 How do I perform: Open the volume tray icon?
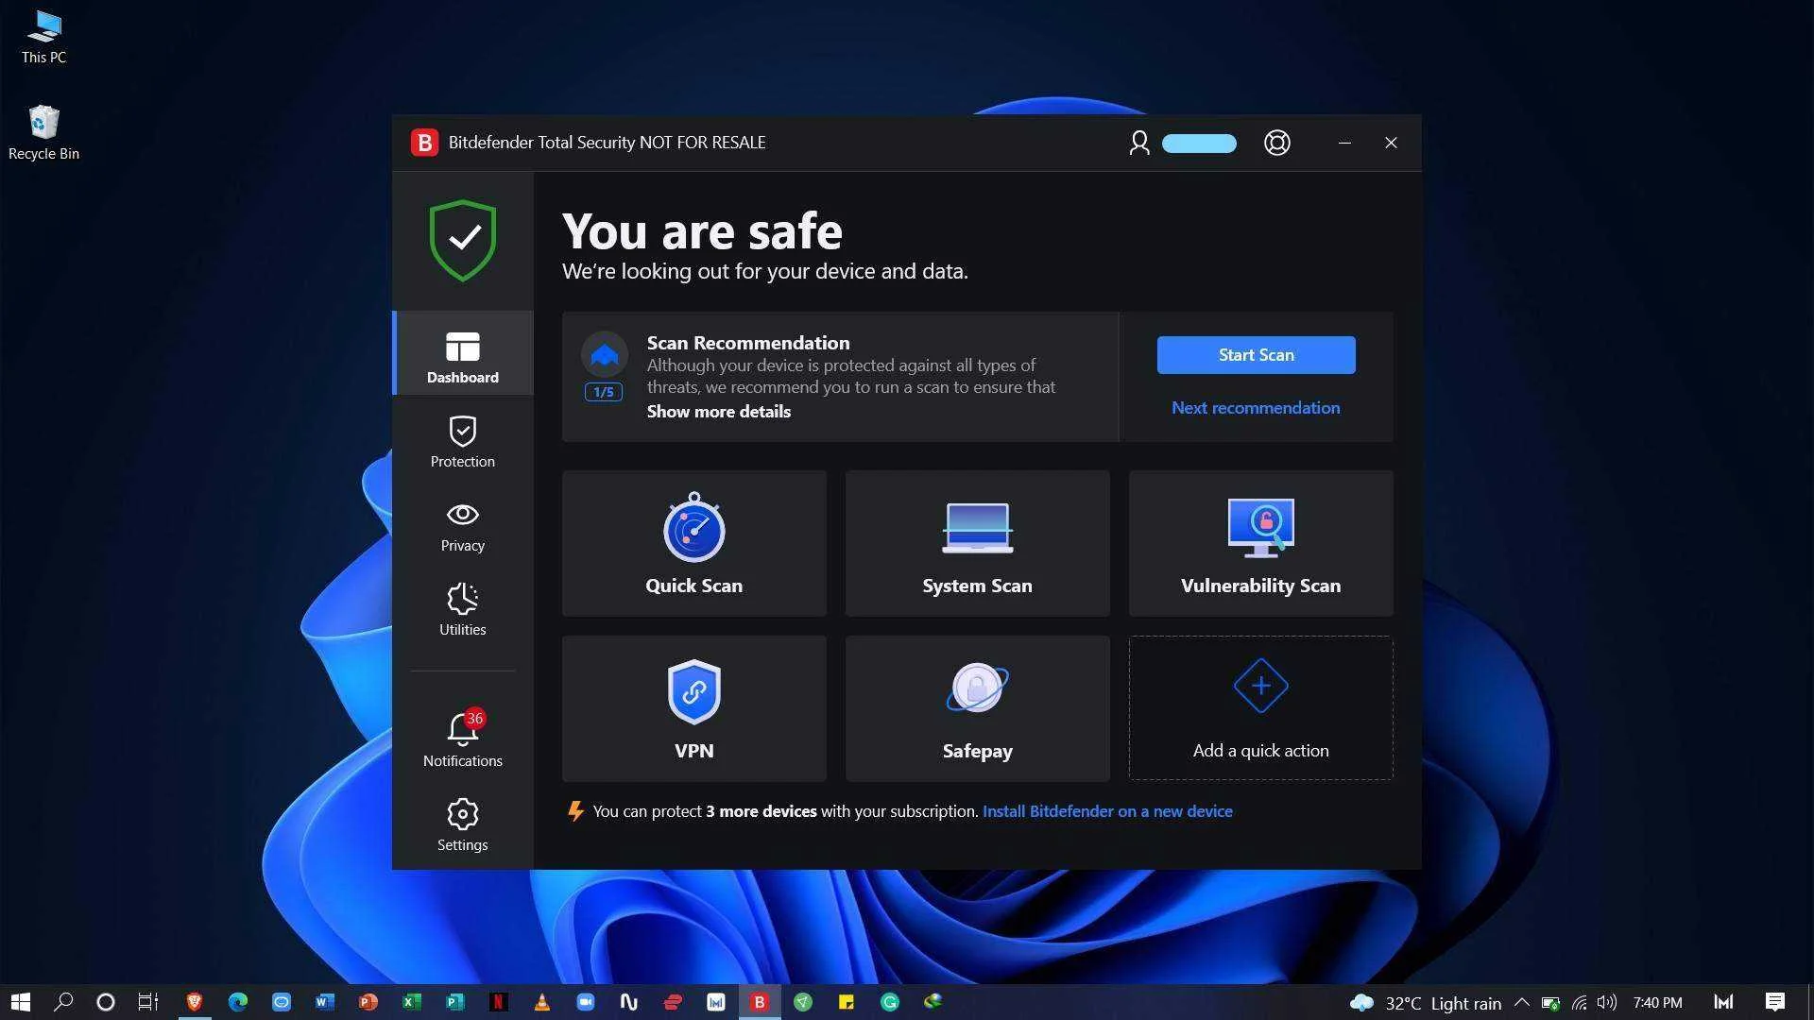1607,1002
